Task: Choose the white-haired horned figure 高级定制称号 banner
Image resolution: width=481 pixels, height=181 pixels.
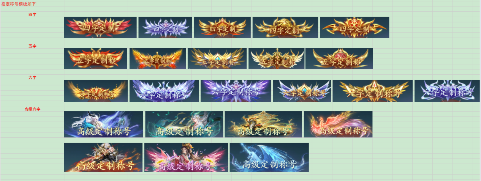Action: point(103,124)
